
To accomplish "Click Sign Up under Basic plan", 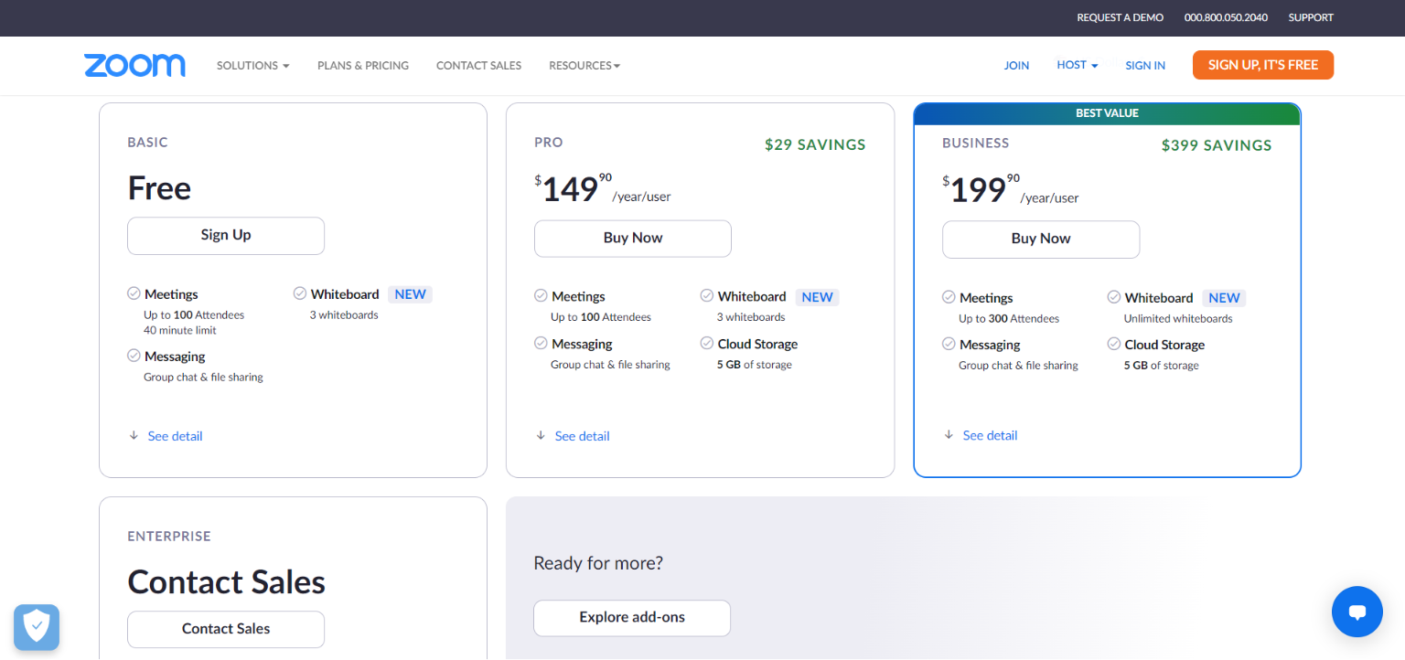I will [226, 235].
